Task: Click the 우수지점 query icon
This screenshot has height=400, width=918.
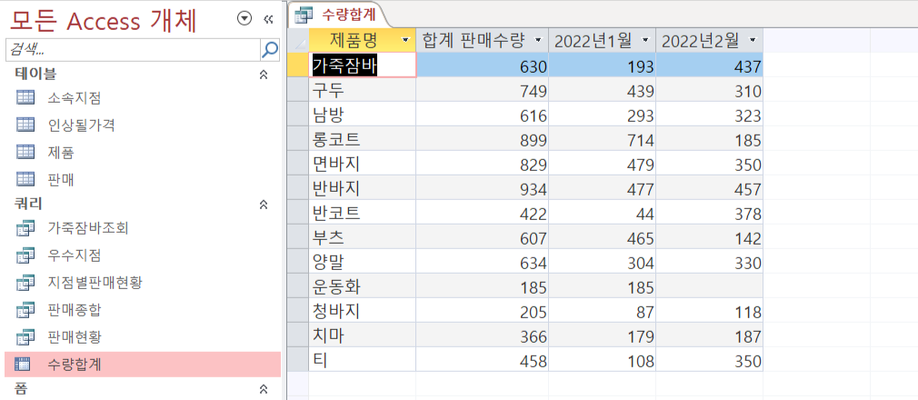Action: tap(25, 255)
